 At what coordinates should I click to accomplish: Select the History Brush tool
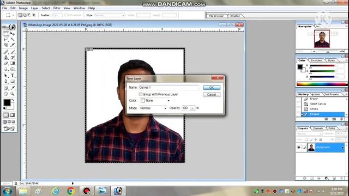(x=13, y=58)
